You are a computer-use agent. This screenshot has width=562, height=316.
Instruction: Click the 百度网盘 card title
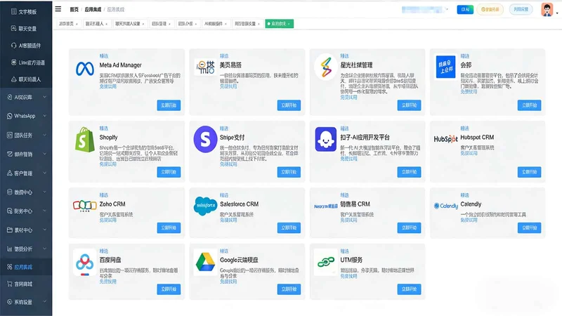point(110,260)
